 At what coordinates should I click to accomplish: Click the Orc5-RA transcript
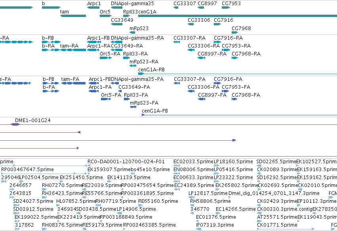pos(106,58)
